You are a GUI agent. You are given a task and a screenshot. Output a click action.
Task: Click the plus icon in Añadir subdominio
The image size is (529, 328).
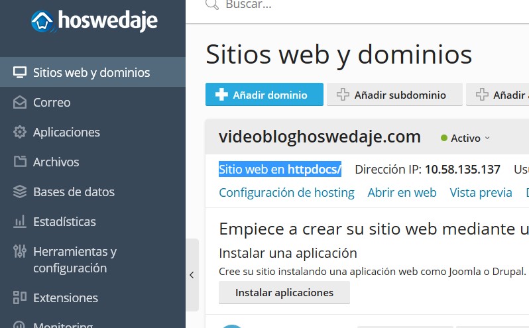pyautogui.click(x=343, y=94)
